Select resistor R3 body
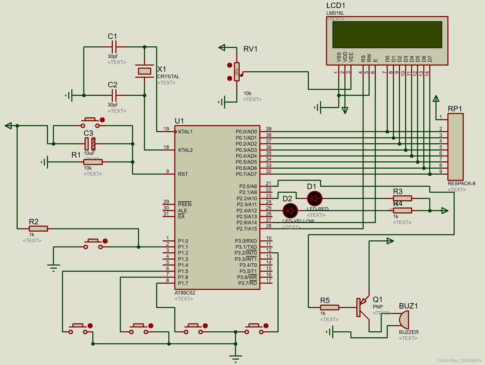This screenshot has height=365, width=485. tap(402, 198)
